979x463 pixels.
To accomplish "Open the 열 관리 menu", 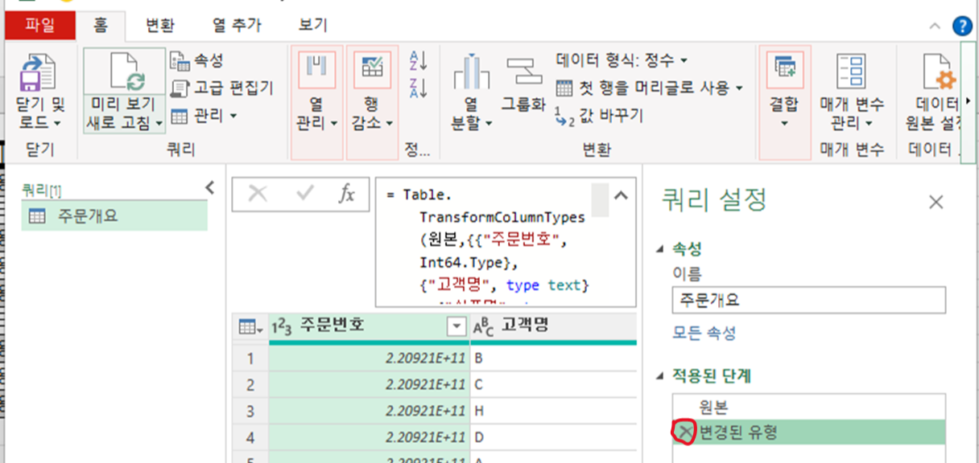I will (x=316, y=101).
